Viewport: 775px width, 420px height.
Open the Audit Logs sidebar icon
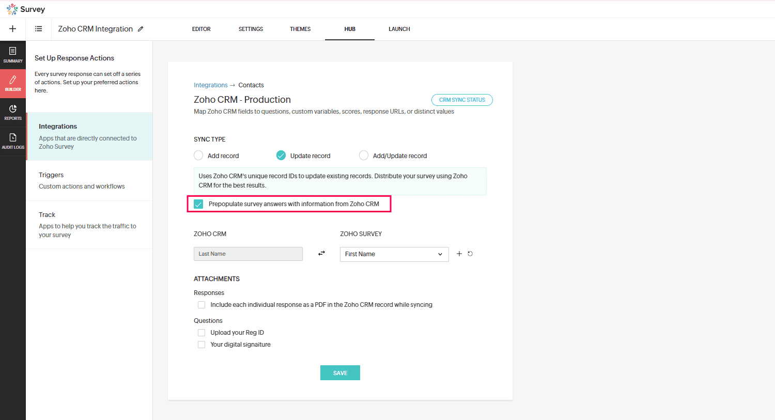13,141
